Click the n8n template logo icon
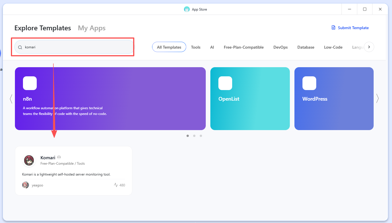The image size is (392, 223). [30, 83]
